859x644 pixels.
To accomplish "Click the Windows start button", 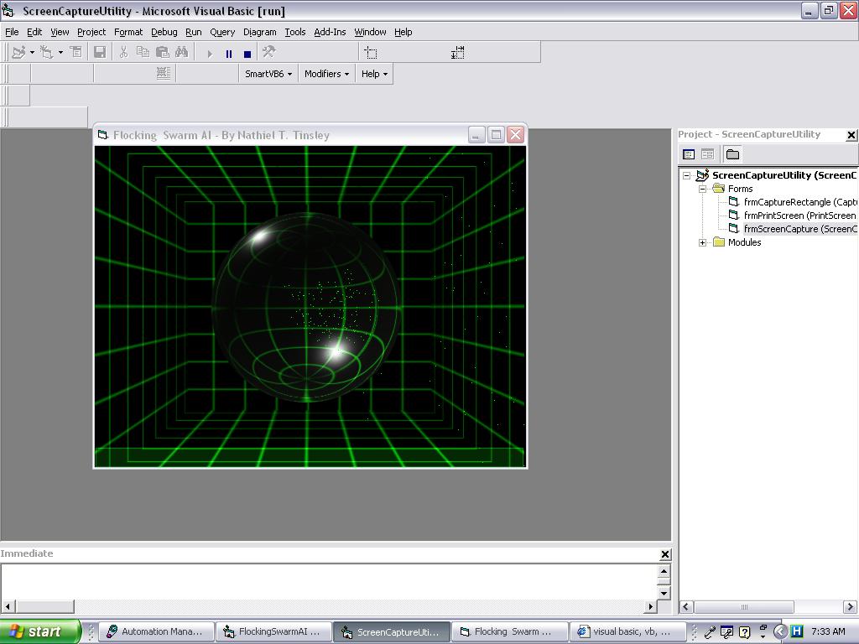I will coord(39,631).
